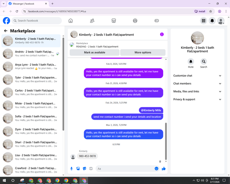Click Kimberly's sender avatar beside phone number
The image size is (230, 184).
point(73,157)
